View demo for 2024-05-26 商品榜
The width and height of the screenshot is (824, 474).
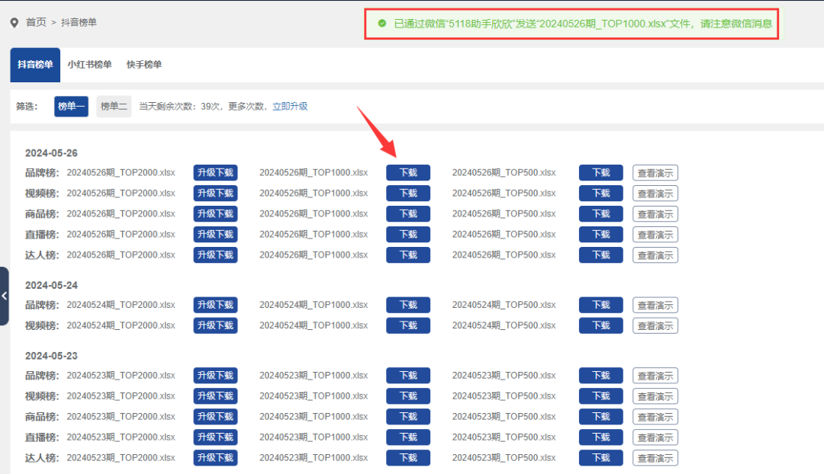point(655,214)
